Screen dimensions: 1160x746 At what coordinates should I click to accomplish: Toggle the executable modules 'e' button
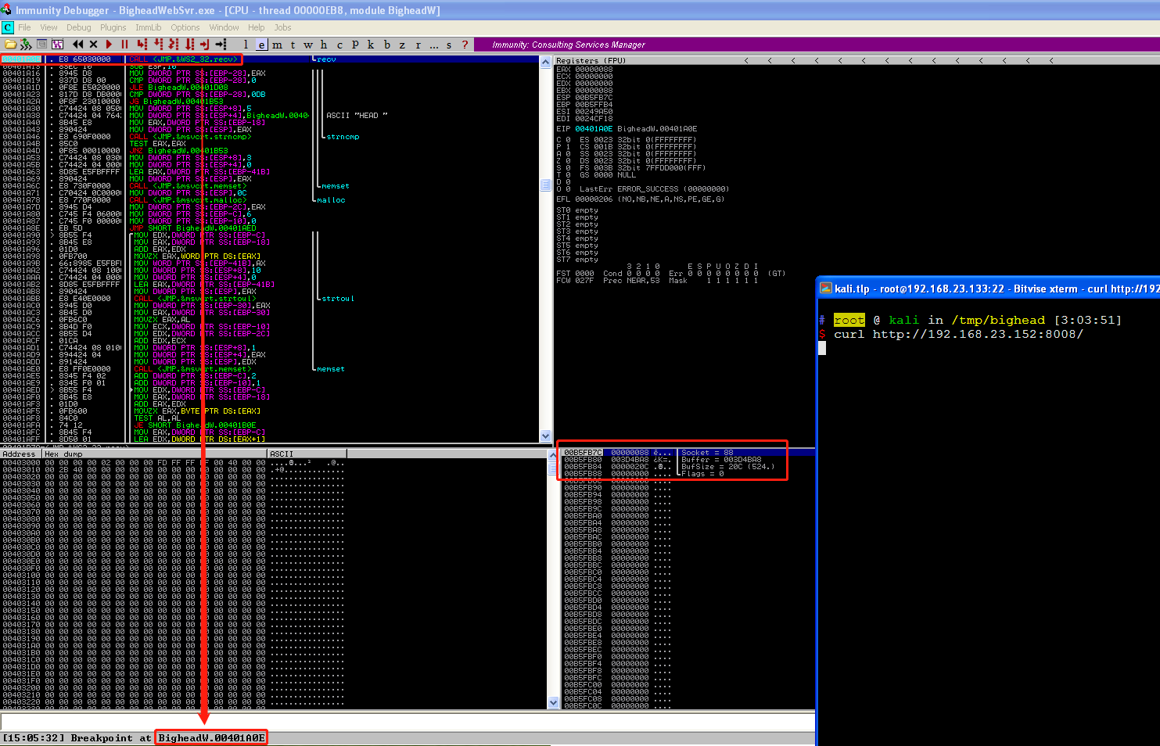coord(261,45)
